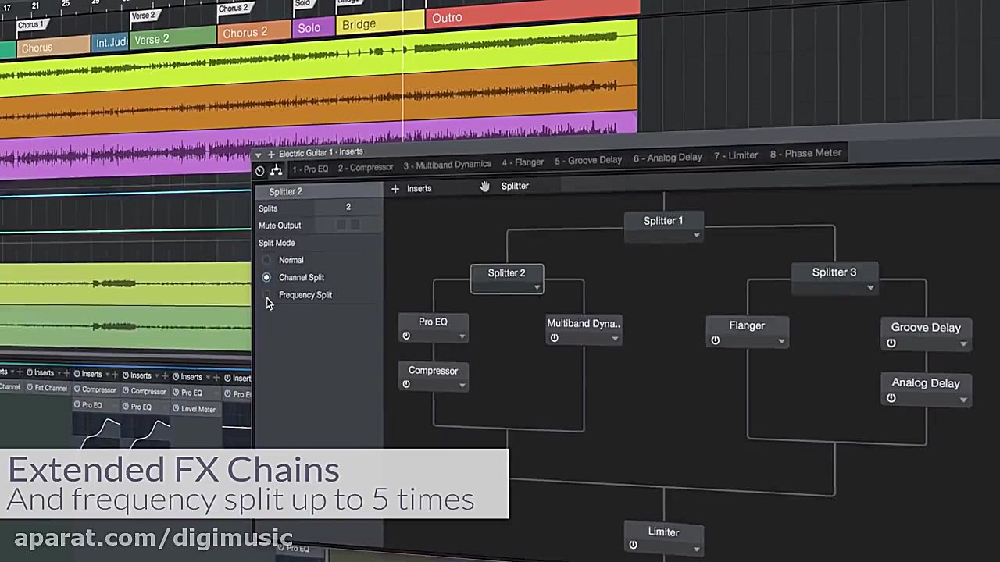Screen dimensions: 1000x562
Task: Switch to the 3 - Multiband Dynamics tab
Action: (x=446, y=165)
